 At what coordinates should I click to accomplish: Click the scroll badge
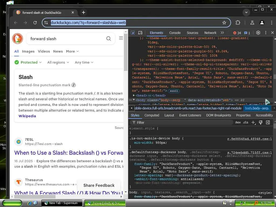point(174,91)
